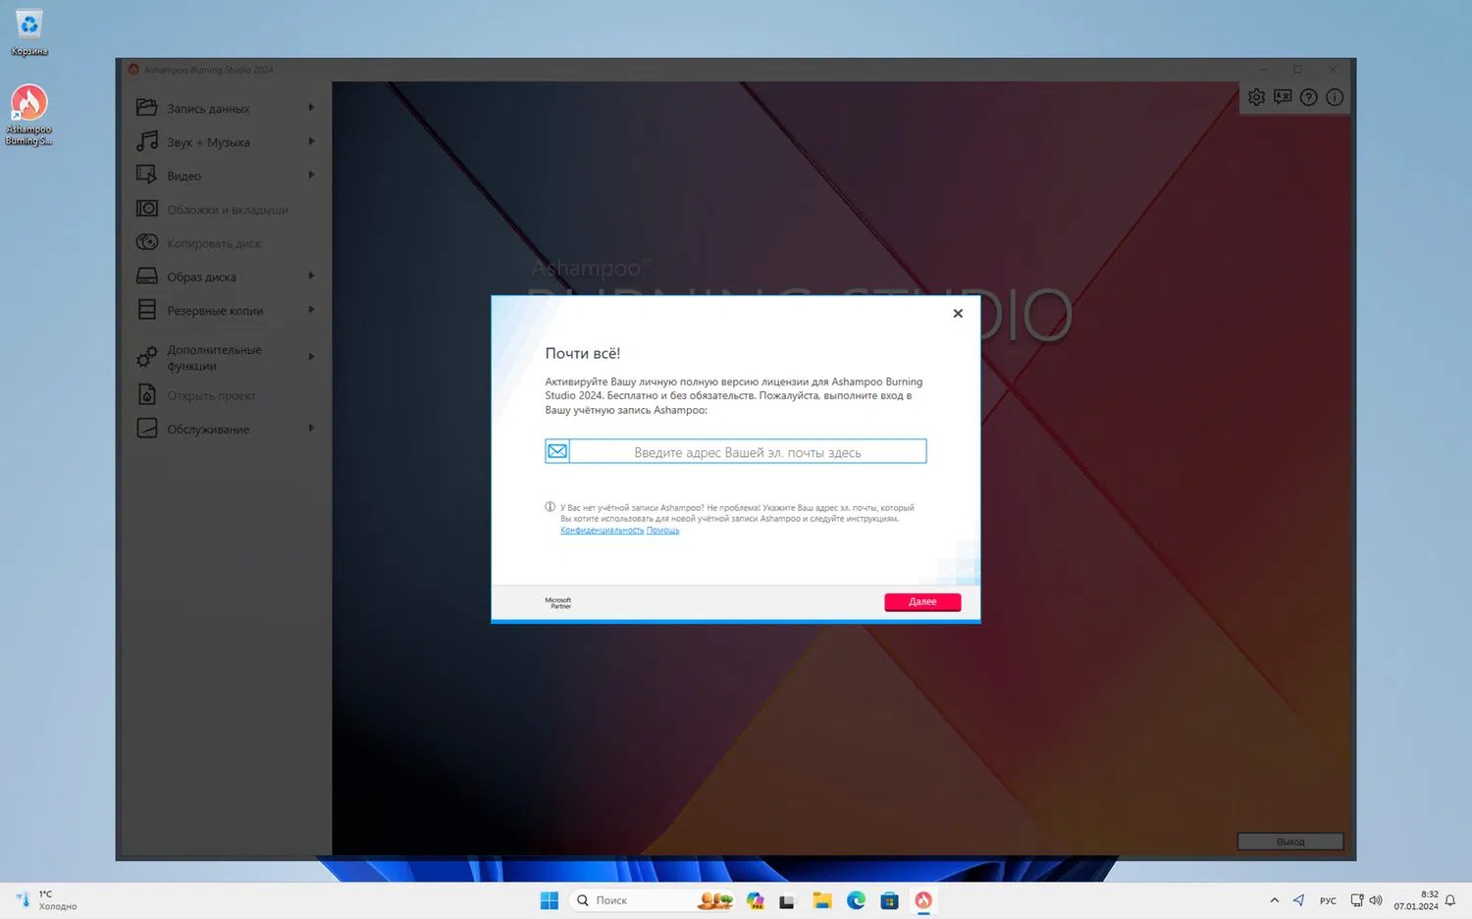
Task: Open the notifications bell in the tray
Action: point(1450,900)
